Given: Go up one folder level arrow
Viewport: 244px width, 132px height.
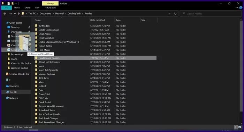Looking at the screenshot, I should 19,14.
